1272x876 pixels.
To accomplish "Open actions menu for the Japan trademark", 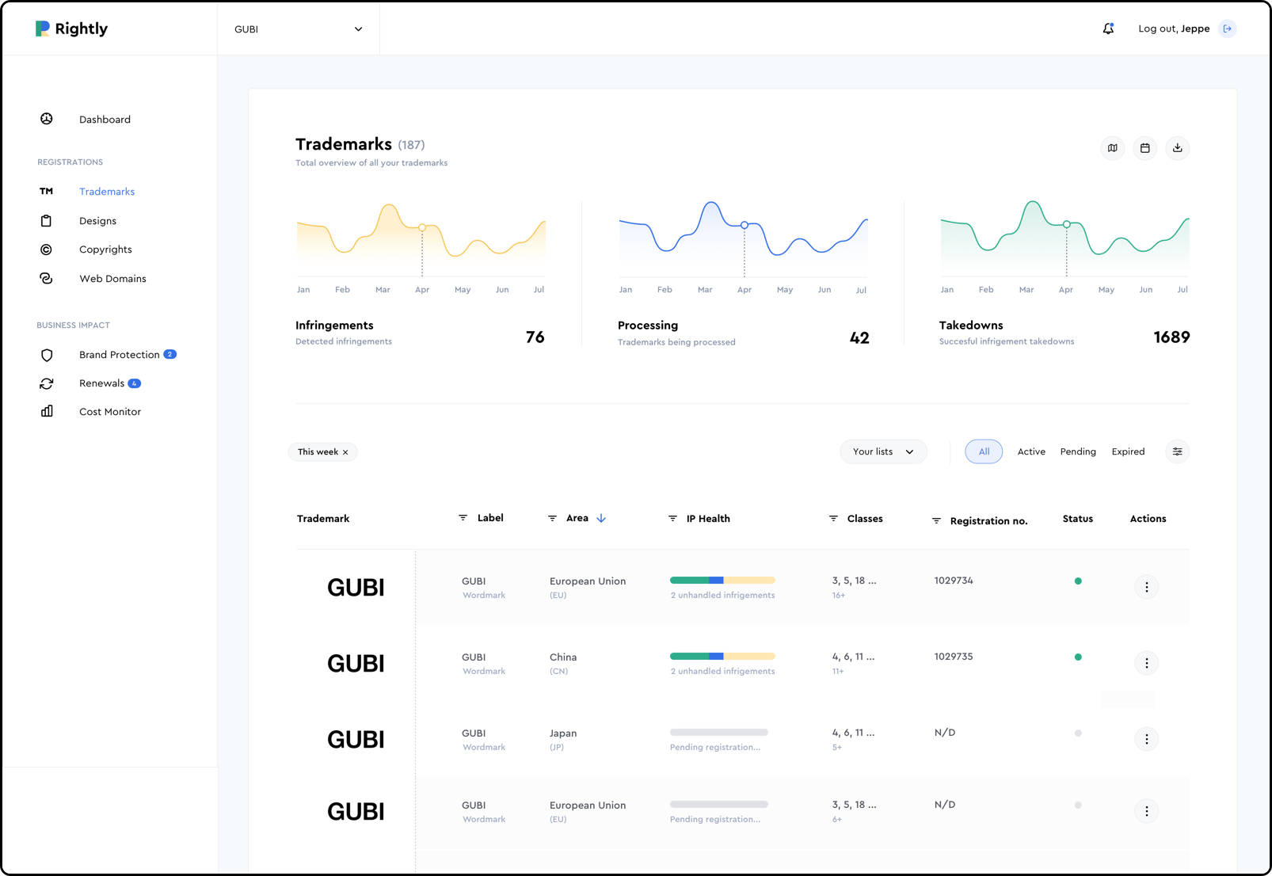I will tap(1147, 739).
